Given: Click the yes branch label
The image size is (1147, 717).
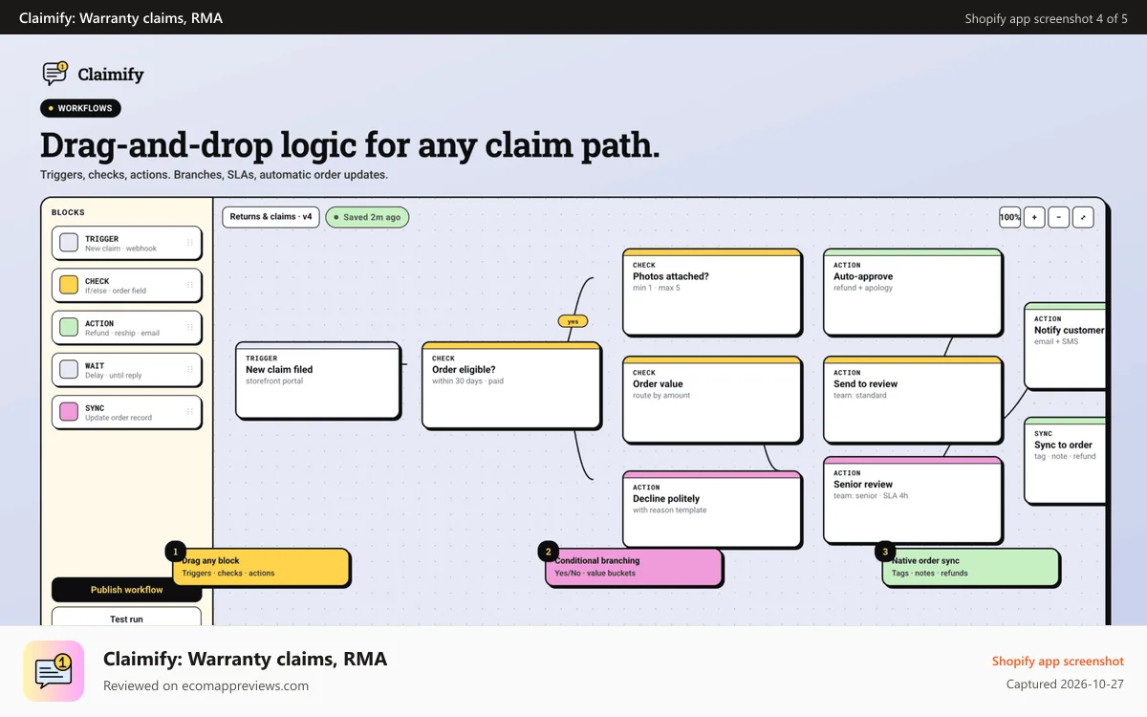Looking at the screenshot, I should tap(573, 321).
